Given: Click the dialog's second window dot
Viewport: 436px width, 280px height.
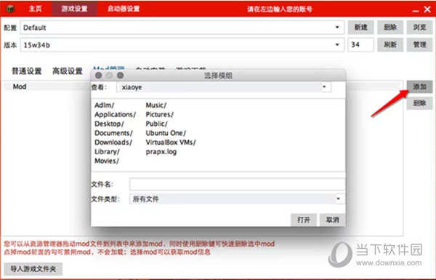Looking at the screenshot, I should pyautogui.click(x=109, y=76).
